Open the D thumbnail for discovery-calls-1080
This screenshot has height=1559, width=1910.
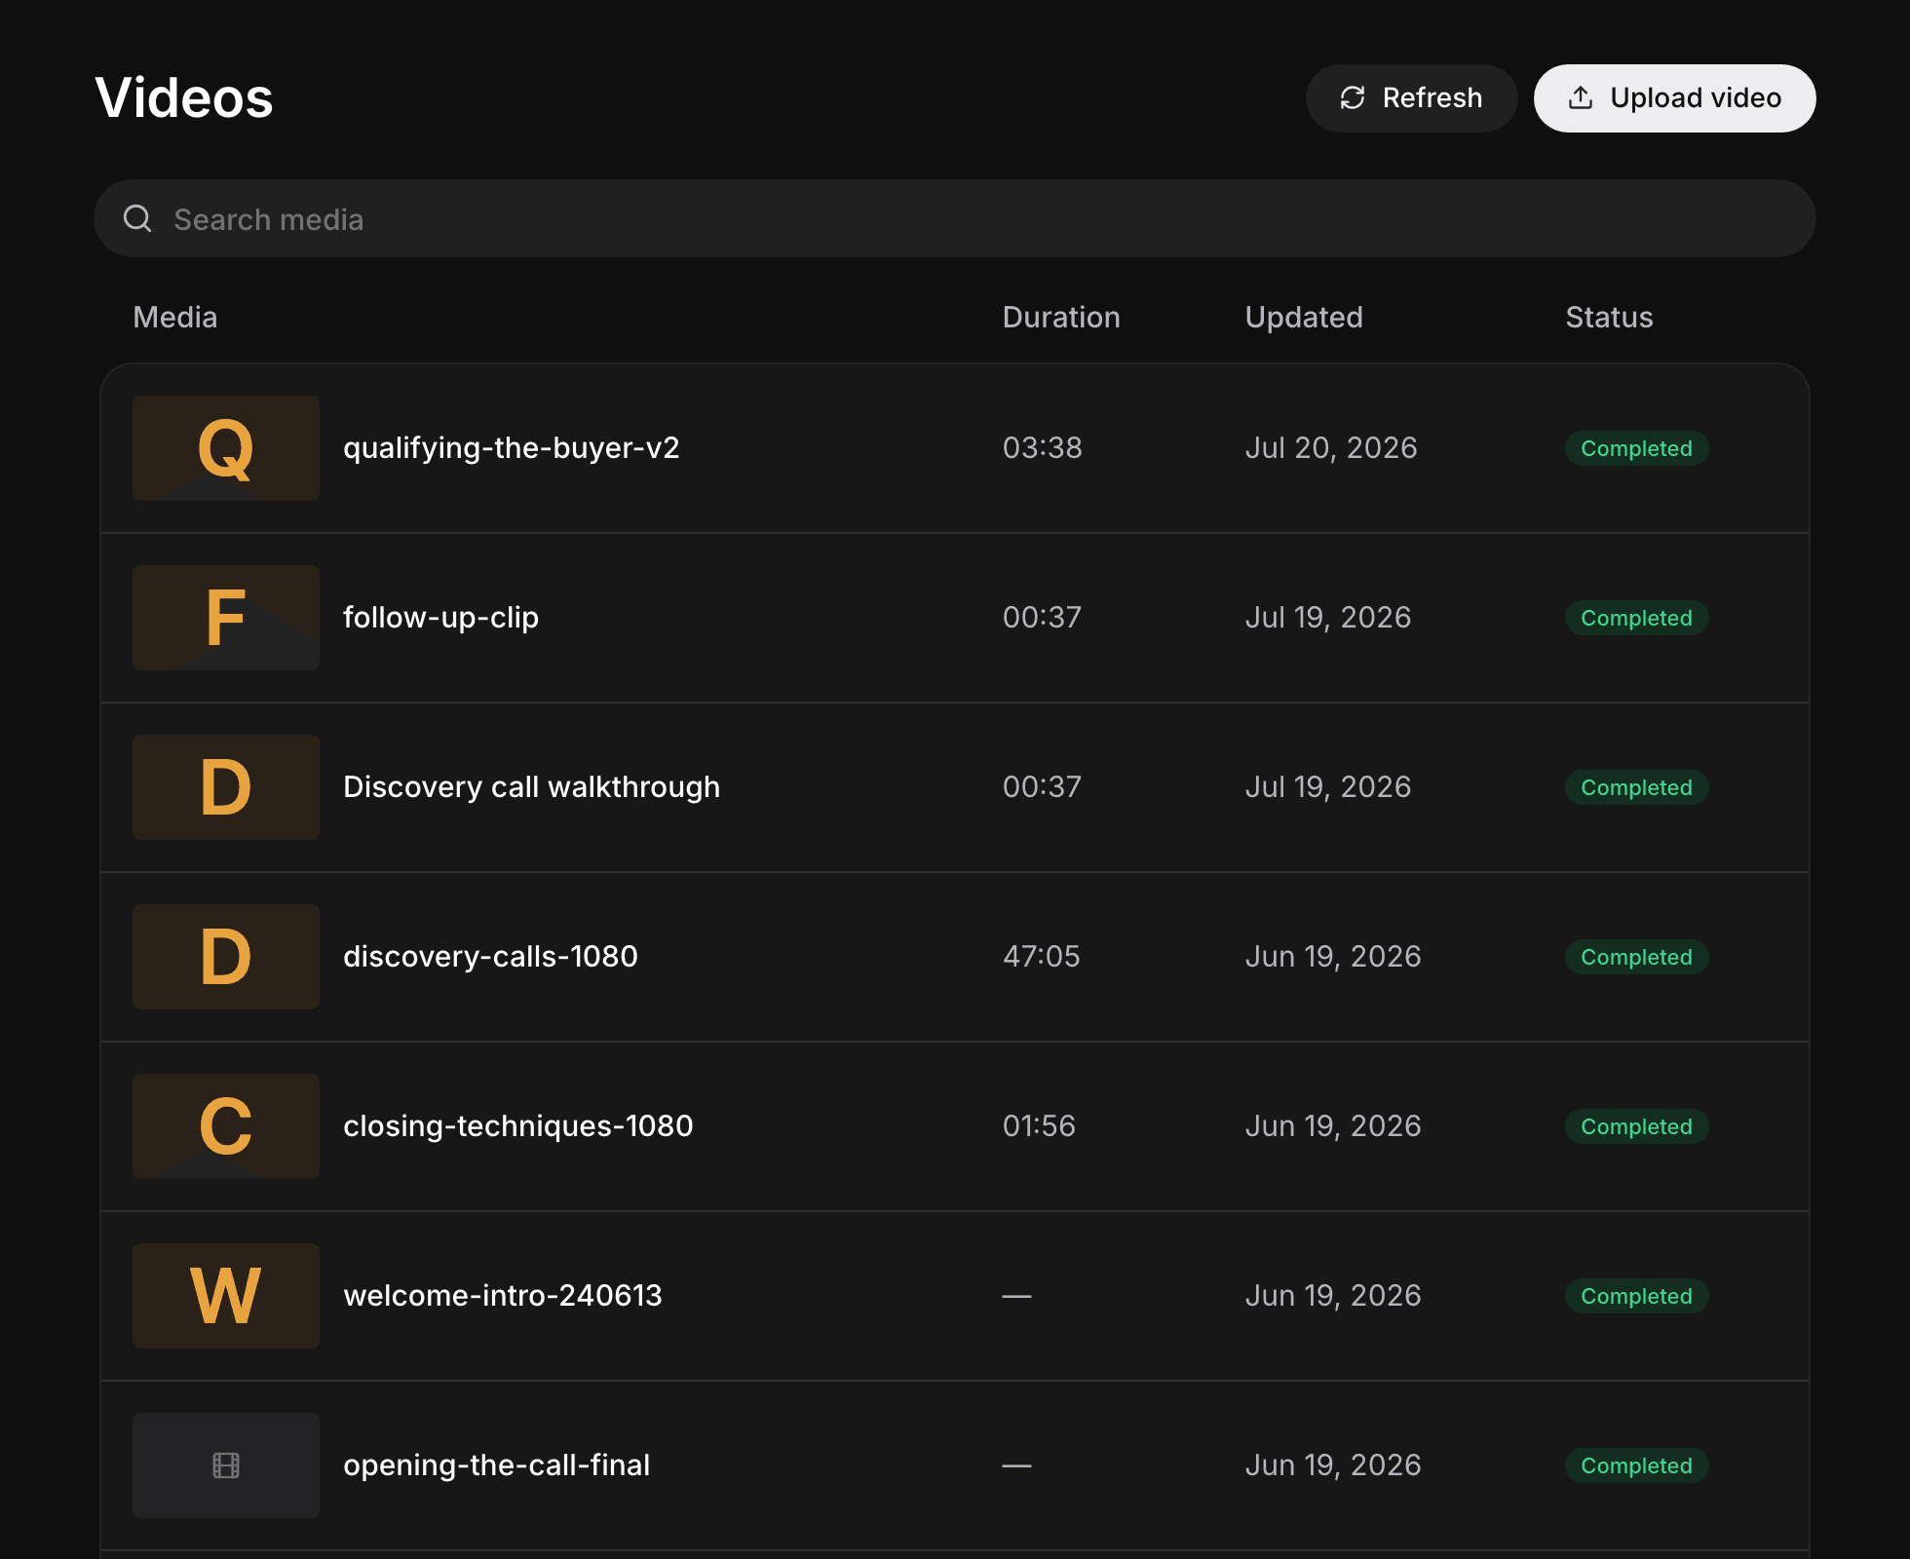click(226, 957)
